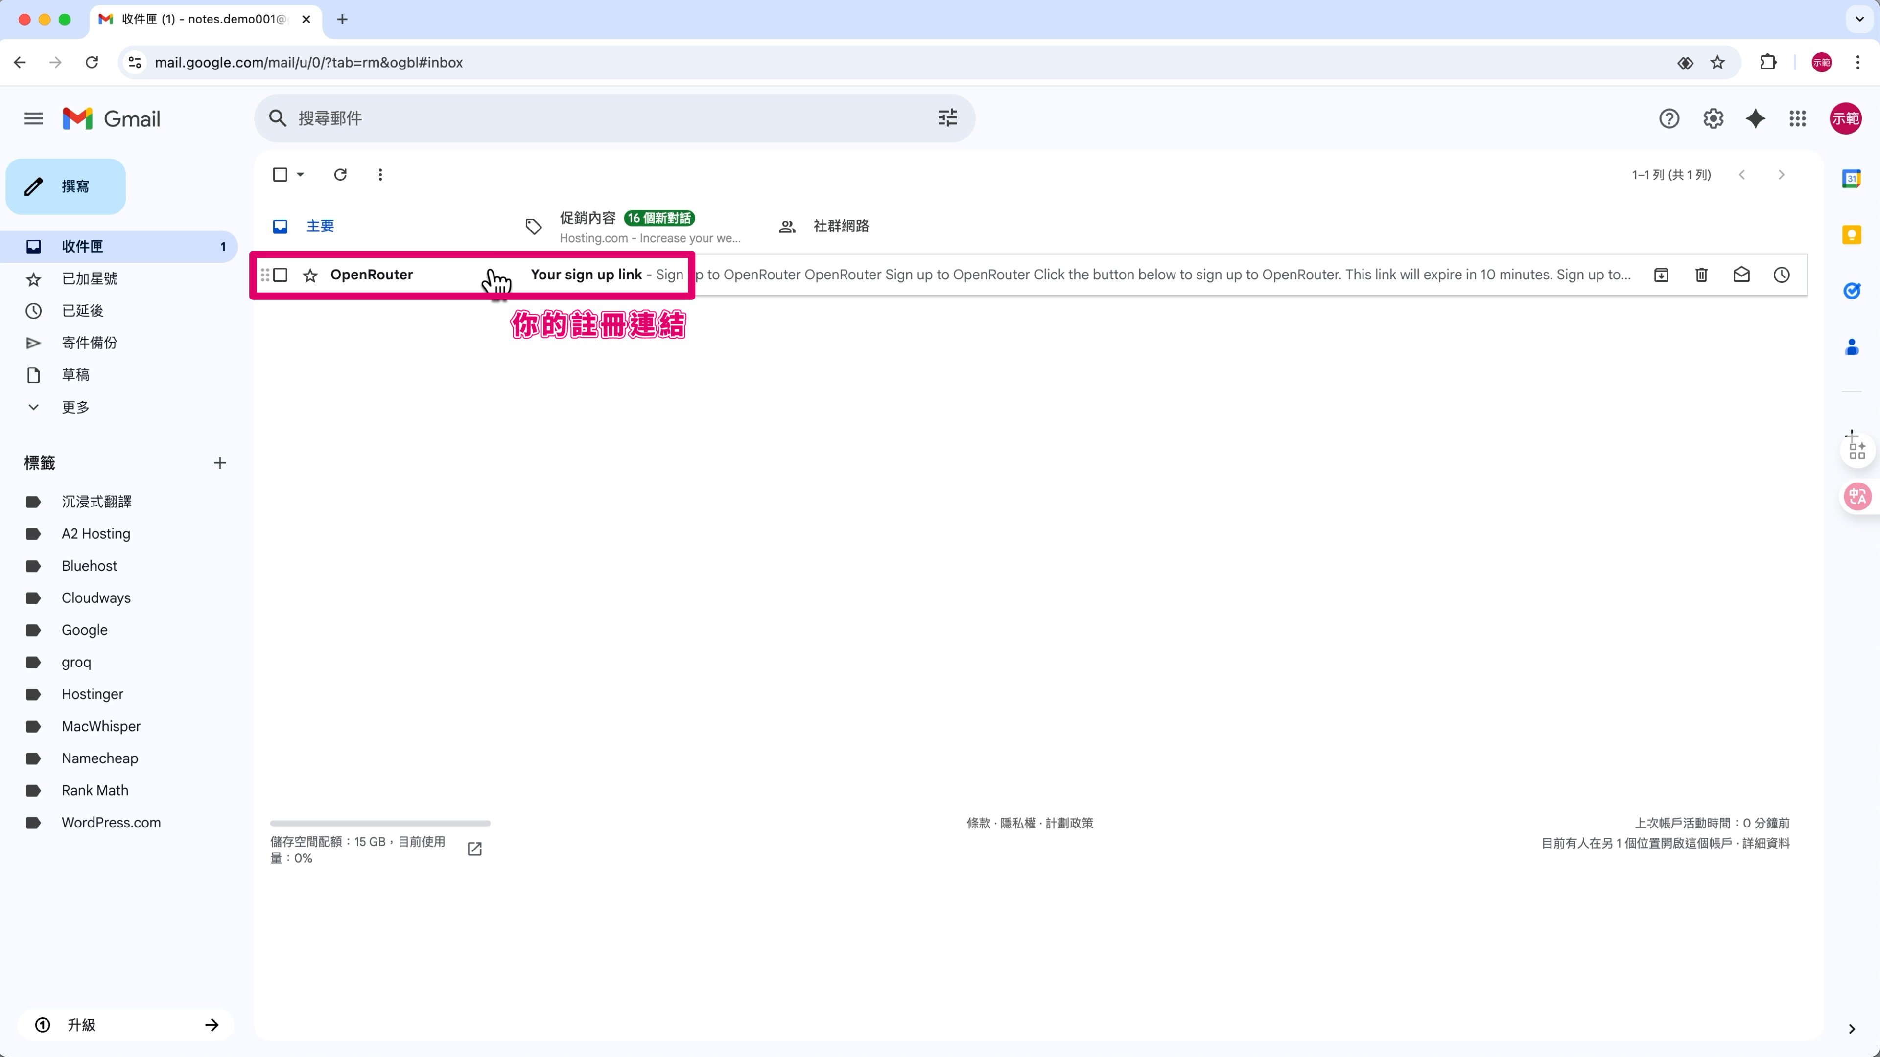Delete the OpenRouter email
This screenshot has width=1880, height=1057.
[x=1701, y=275]
